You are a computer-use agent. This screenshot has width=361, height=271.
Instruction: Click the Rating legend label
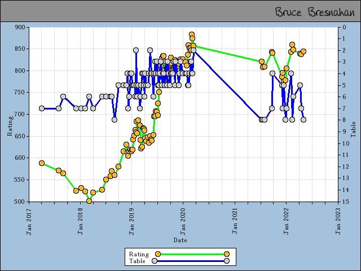coord(139,254)
